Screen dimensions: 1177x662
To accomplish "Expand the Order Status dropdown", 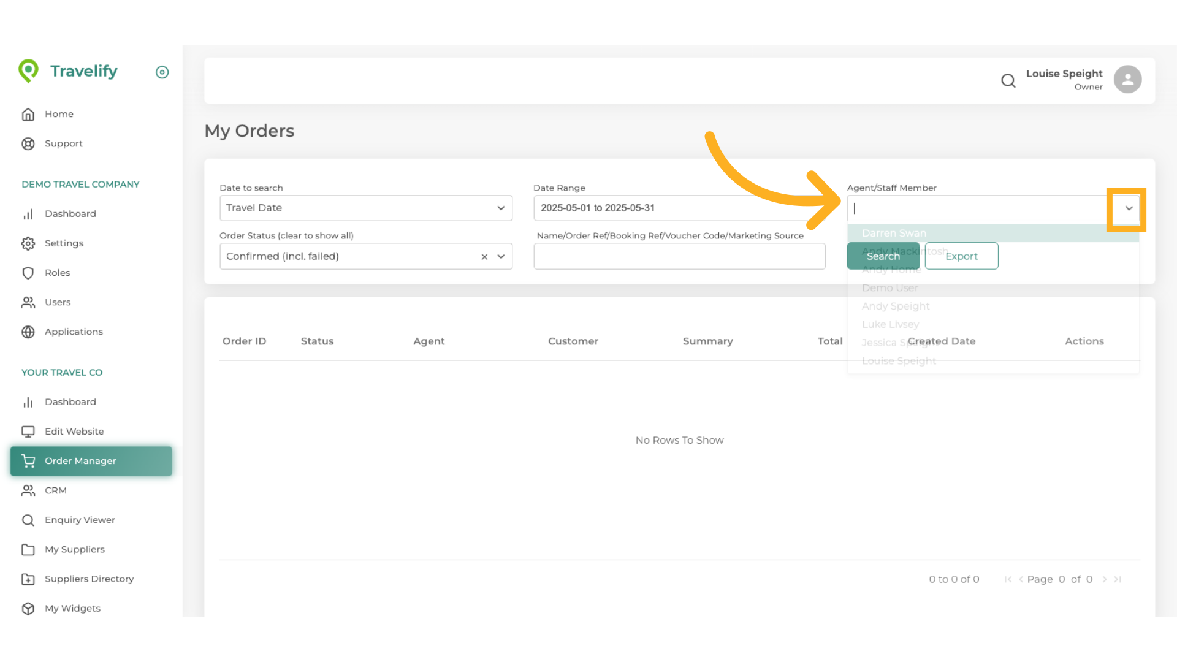I will [501, 256].
